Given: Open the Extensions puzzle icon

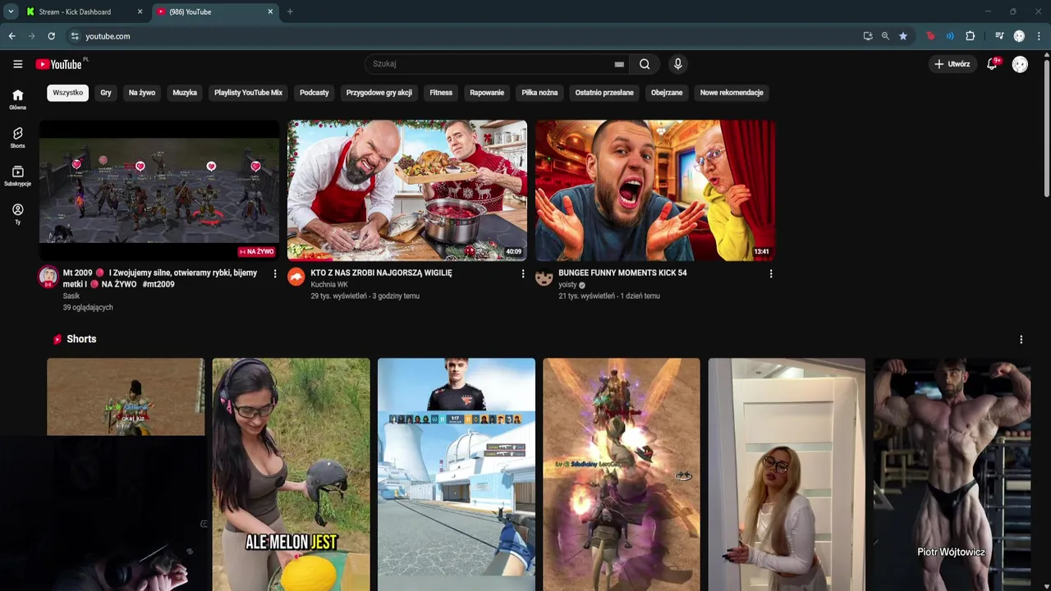Looking at the screenshot, I should click(x=970, y=36).
